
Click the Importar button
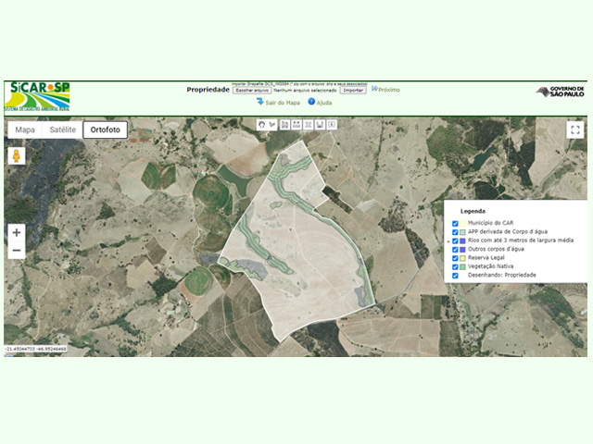[353, 91]
